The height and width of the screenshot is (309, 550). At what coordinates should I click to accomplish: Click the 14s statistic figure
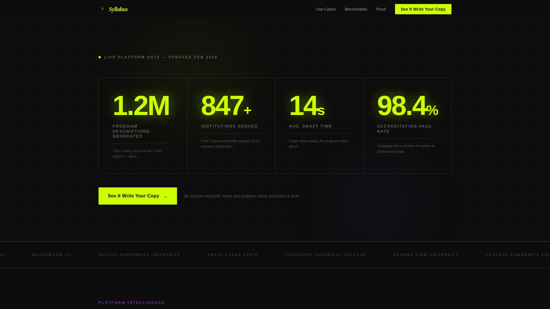click(307, 106)
